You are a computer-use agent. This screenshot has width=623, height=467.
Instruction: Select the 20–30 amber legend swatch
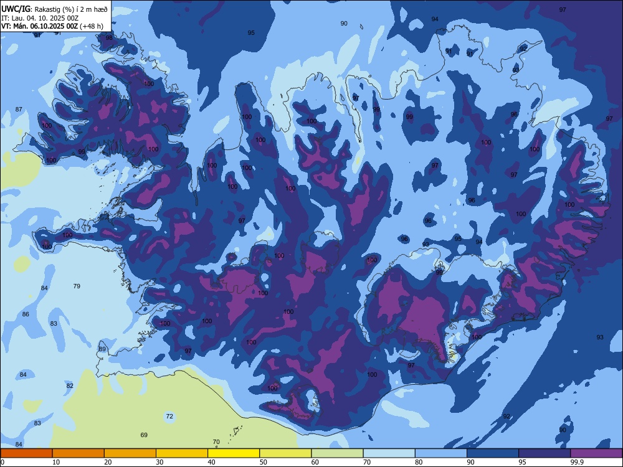130,453
